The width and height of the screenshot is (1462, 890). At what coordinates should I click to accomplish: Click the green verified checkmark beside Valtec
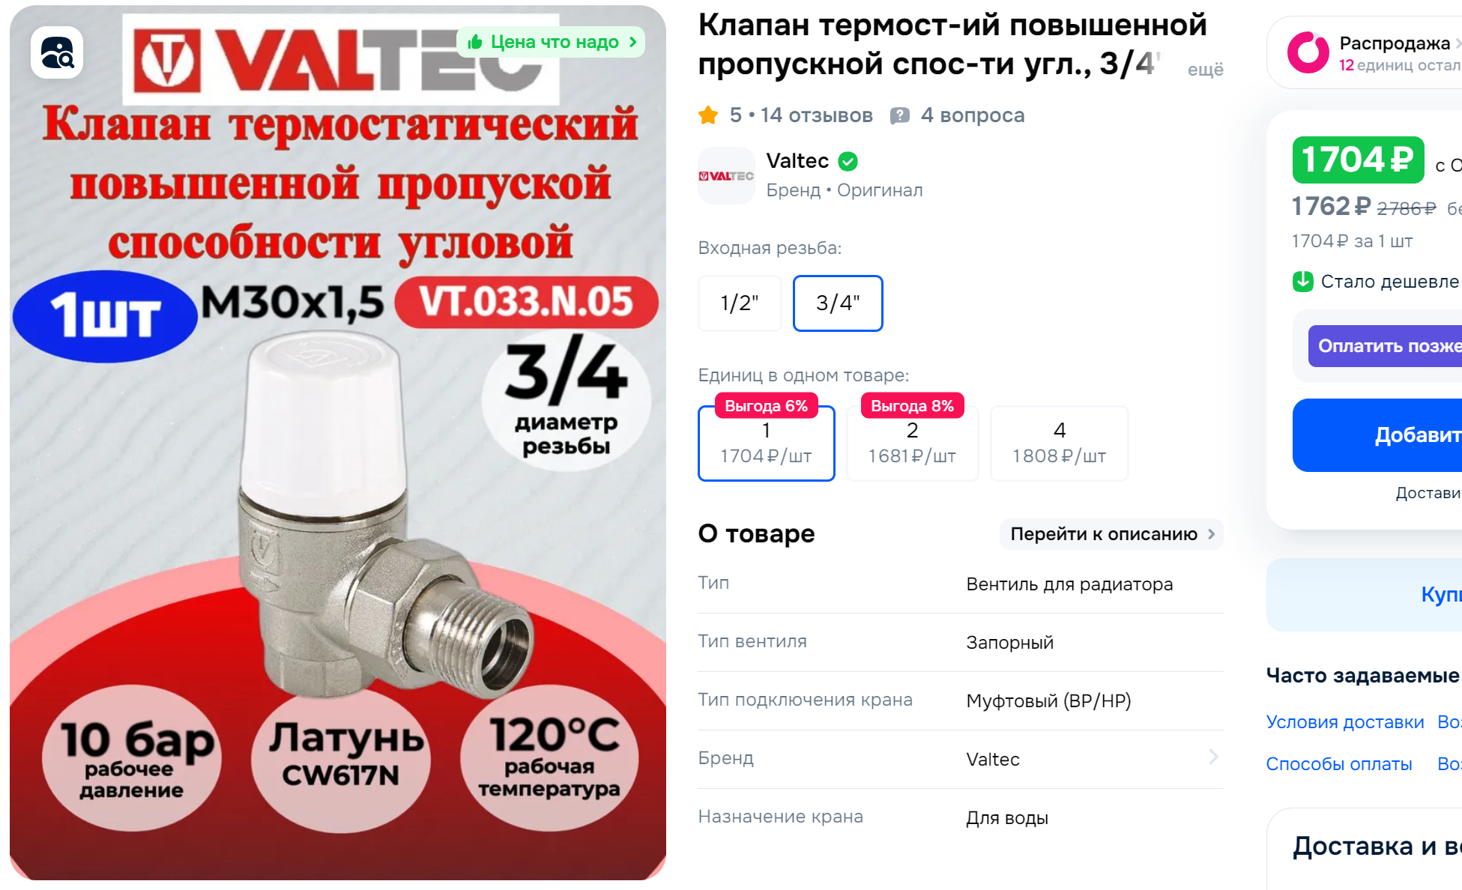(848, 161)
